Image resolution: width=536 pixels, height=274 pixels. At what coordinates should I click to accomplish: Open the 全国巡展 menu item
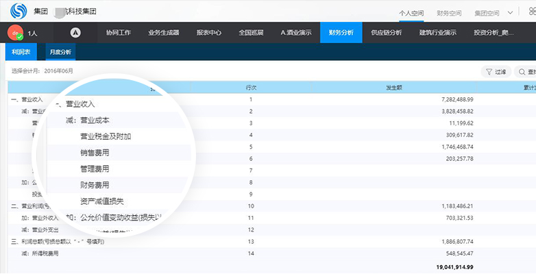tap(251, 32)
